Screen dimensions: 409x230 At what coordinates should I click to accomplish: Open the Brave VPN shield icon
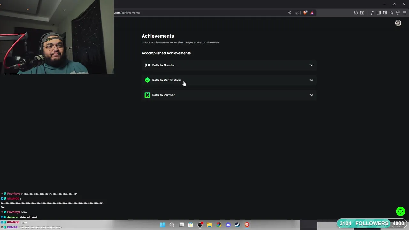click(398, 13)
